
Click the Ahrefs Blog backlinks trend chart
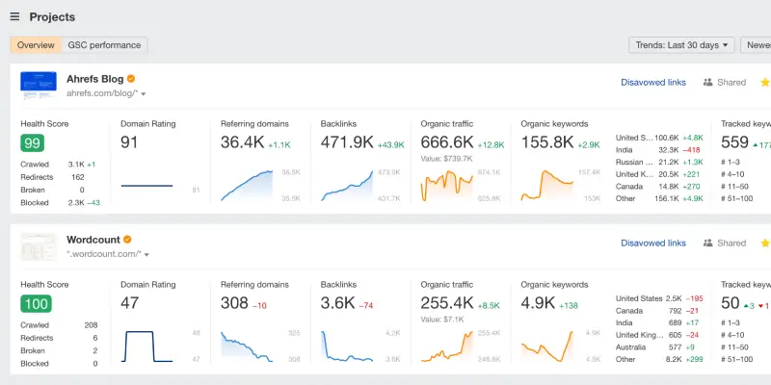point(347,186)
